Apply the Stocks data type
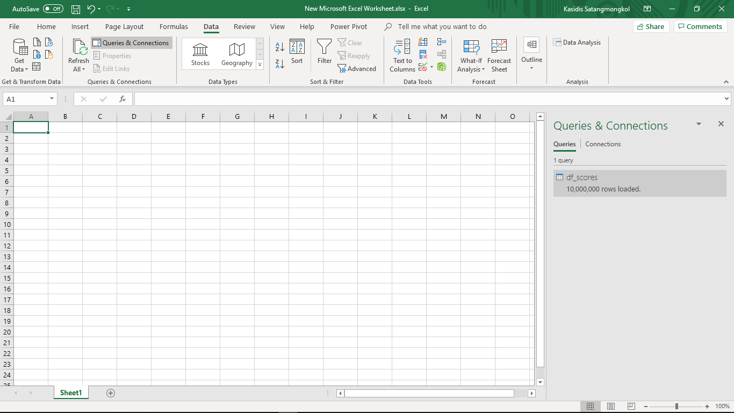734x413 pixels. (x=200, y=52)
